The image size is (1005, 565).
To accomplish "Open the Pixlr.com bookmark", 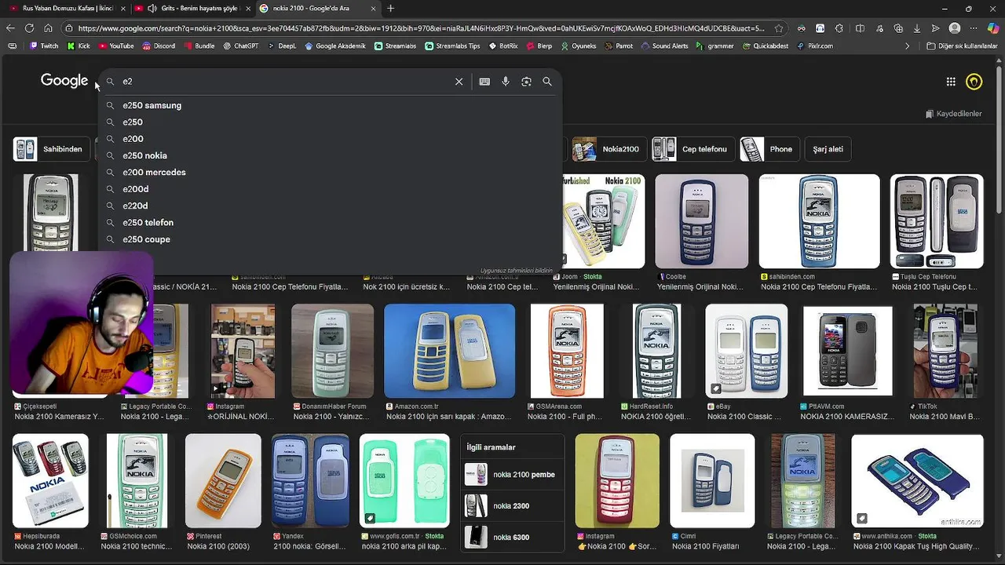I will click(x=814, y=46).
